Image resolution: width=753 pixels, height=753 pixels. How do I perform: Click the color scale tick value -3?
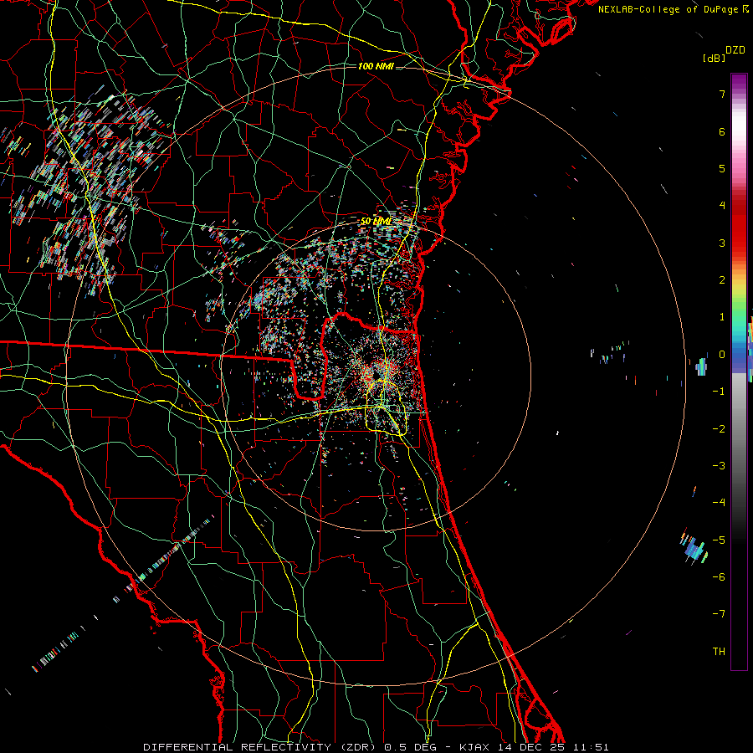(719, 466)
